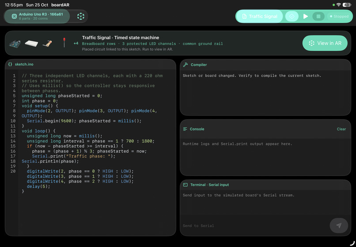This screenshot has height=247, width=356.
Task: Tap the Terminal prompt icon
Action: click(x=185, y=185)
